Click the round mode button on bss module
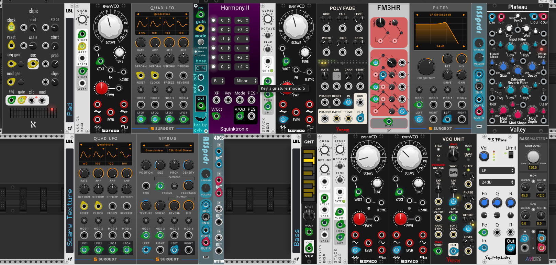Viewport: 556px width, 265px height. pos(200,43)
